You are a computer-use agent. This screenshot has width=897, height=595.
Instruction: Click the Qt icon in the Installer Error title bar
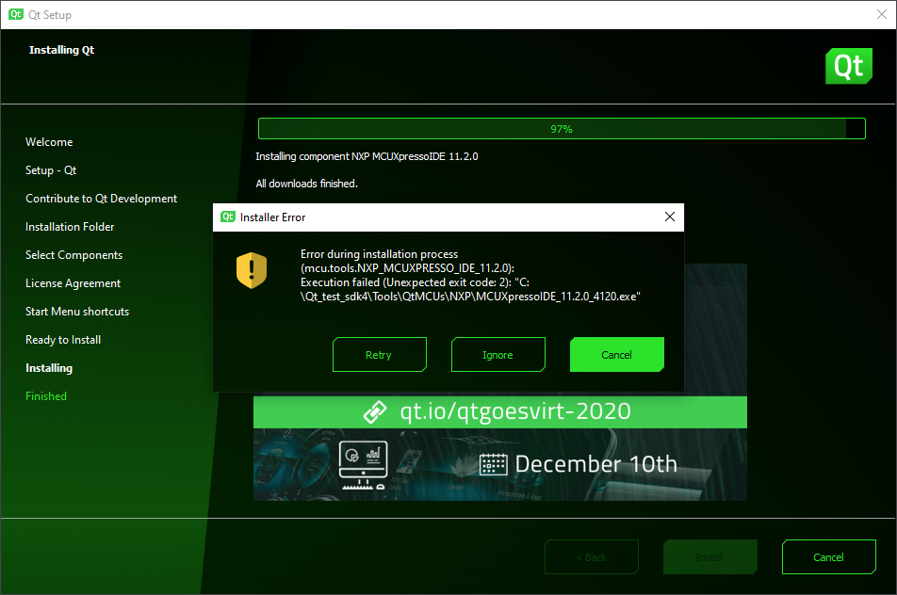[x=228, y=217]
